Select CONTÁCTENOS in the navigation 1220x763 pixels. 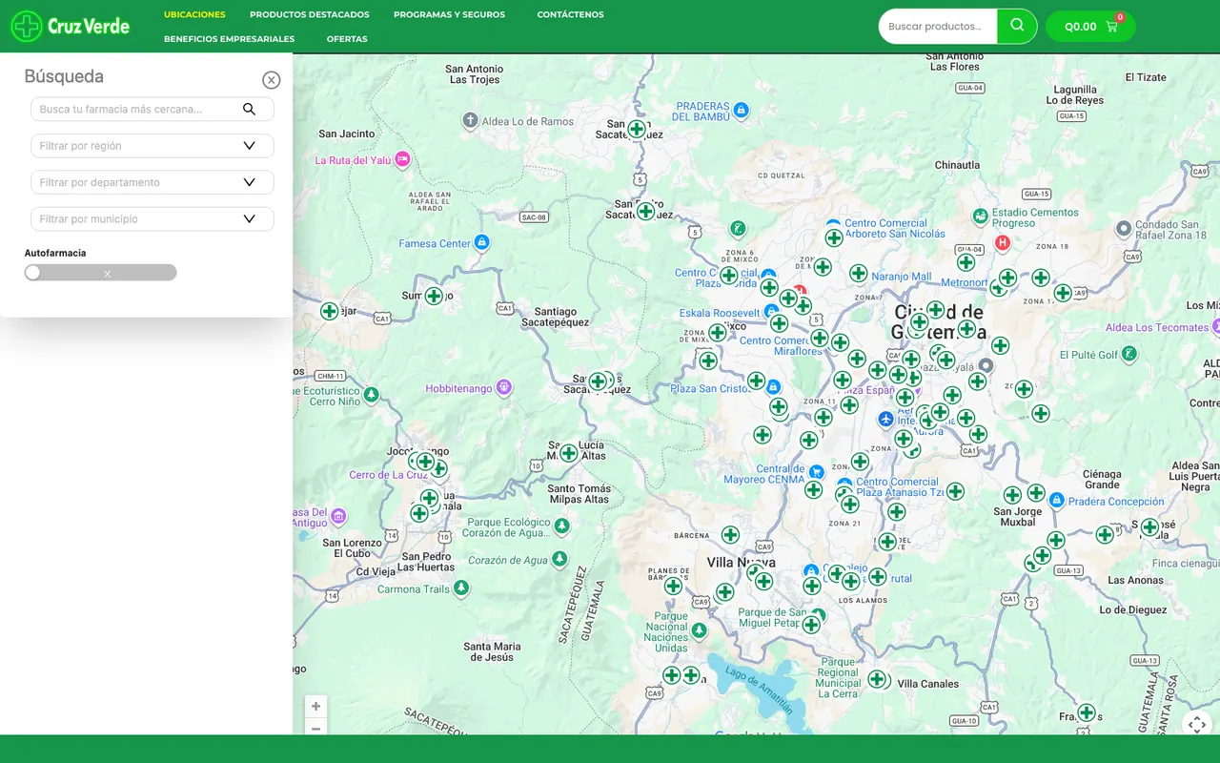570,14
